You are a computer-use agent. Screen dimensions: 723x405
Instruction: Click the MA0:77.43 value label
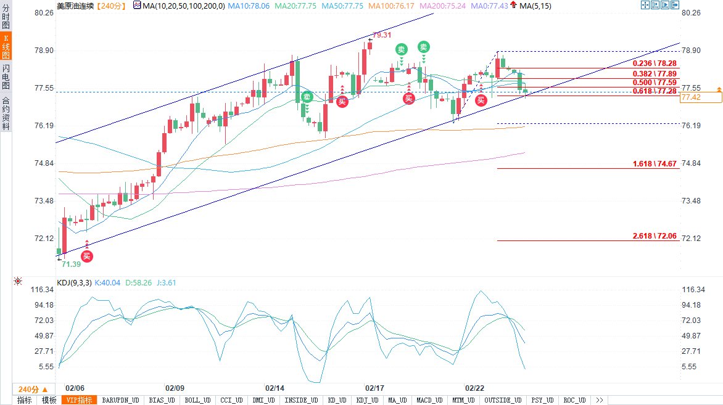[x=489, y=6]
